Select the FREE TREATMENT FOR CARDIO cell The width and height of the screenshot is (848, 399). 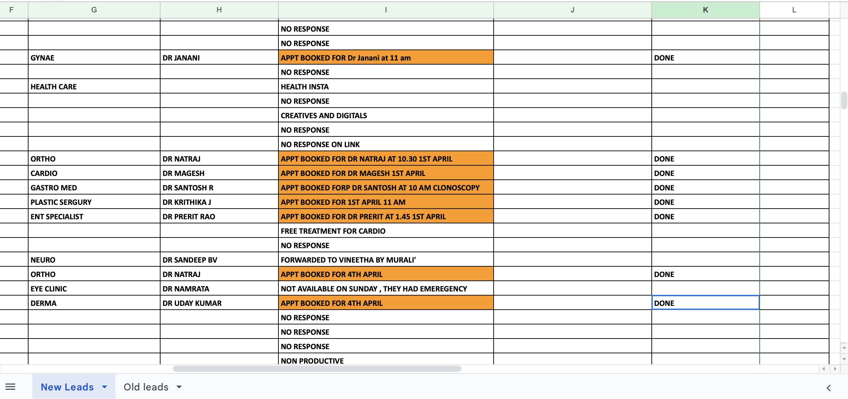tap(386, 231)
